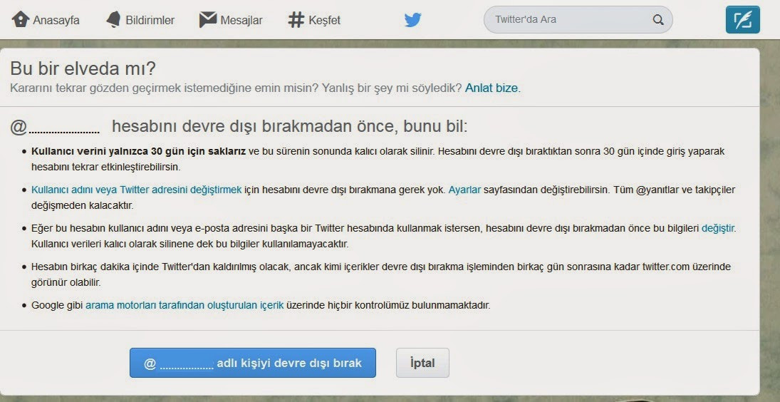Click the text hesabını tekrar etkinleştirebilirsin

coord(105,167)
